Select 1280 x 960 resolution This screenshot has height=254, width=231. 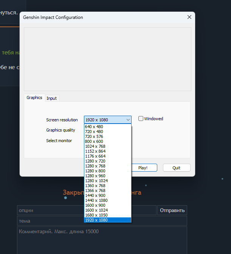pos(108,176)
